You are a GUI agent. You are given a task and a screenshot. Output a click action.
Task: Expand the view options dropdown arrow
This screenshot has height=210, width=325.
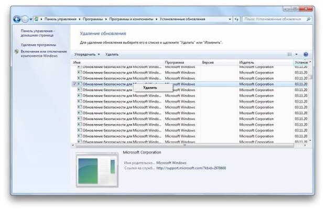click(x=296, y=54)
